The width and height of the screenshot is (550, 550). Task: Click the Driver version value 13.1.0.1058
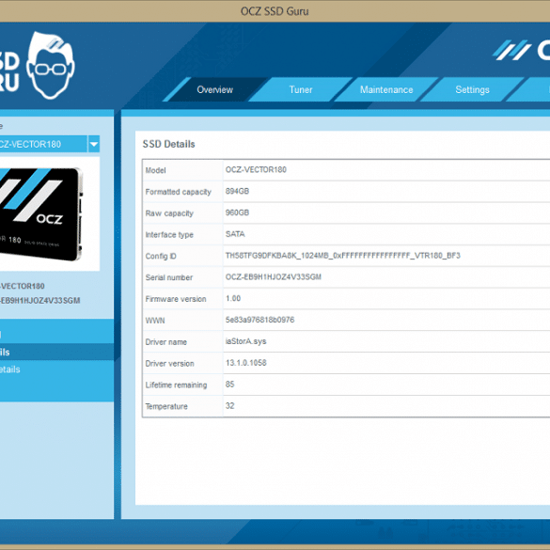pyautogui.click(x=246, y=363)
